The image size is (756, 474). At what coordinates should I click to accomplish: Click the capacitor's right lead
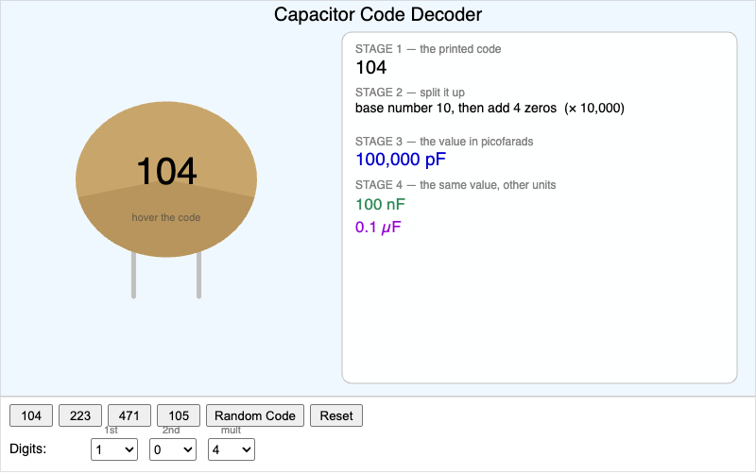pyautogui.click(x=198, y=275)
